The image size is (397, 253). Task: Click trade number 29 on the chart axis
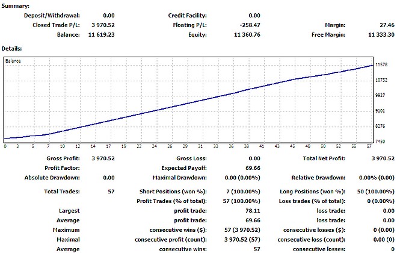(185, 146)
